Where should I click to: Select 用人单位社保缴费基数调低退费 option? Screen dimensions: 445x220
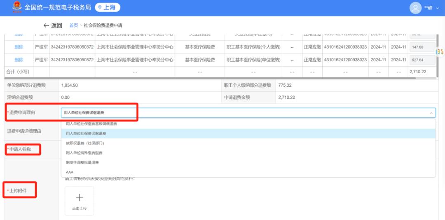(91, 124)
